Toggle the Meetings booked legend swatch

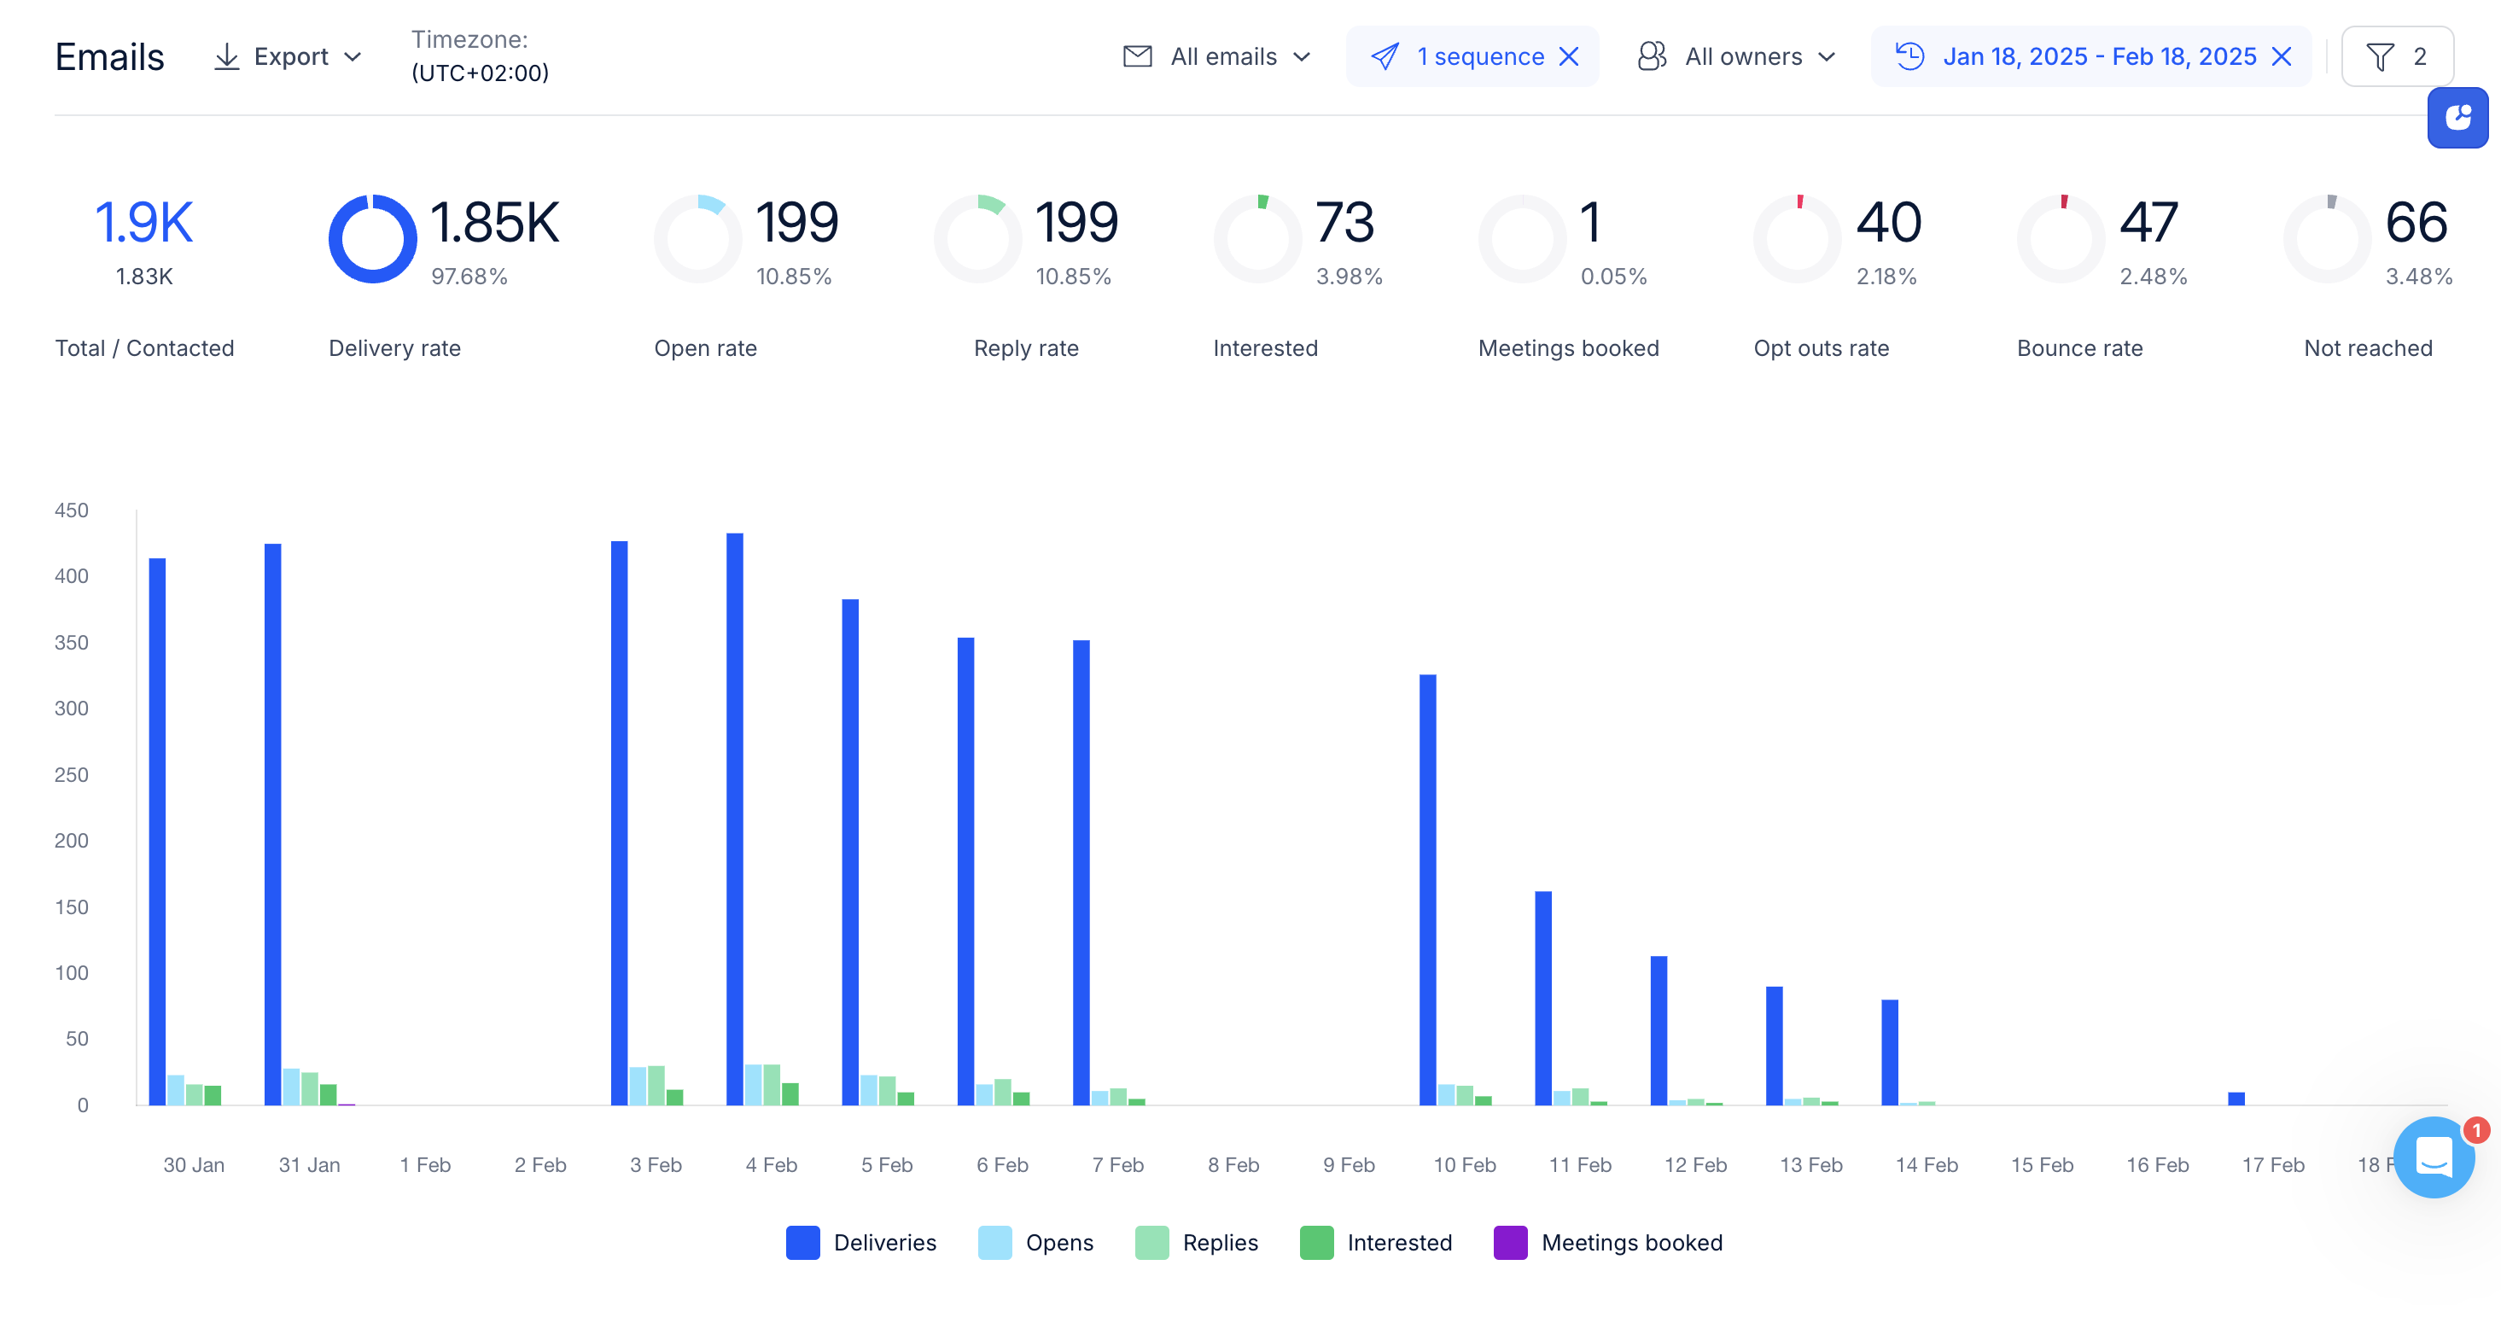tap(1510, 1243)
